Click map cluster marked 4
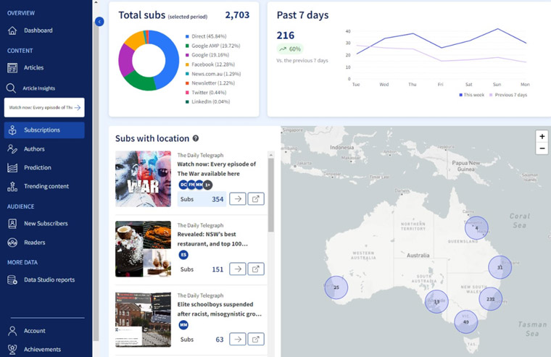This screenshot has width=551, height=357. point(476,228)
